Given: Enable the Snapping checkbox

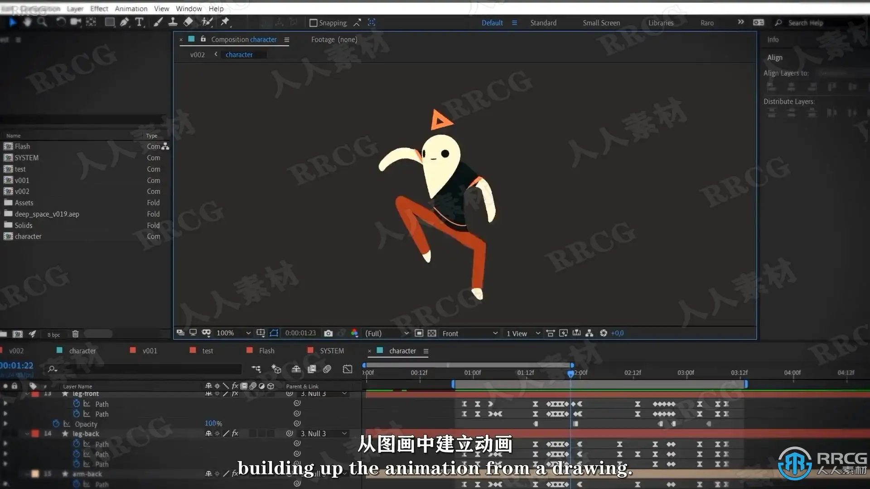Looking at the screenshot, I should coord(313,23).
